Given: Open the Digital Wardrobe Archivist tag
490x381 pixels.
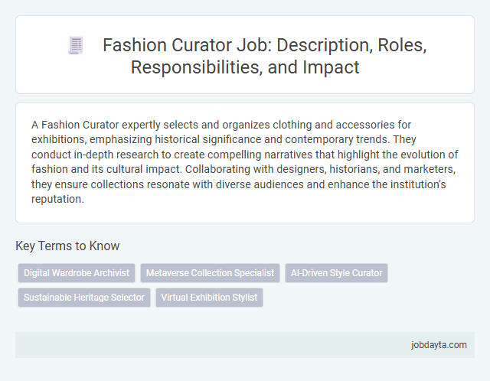Looking at the screenshot, I should click(77, 273).
